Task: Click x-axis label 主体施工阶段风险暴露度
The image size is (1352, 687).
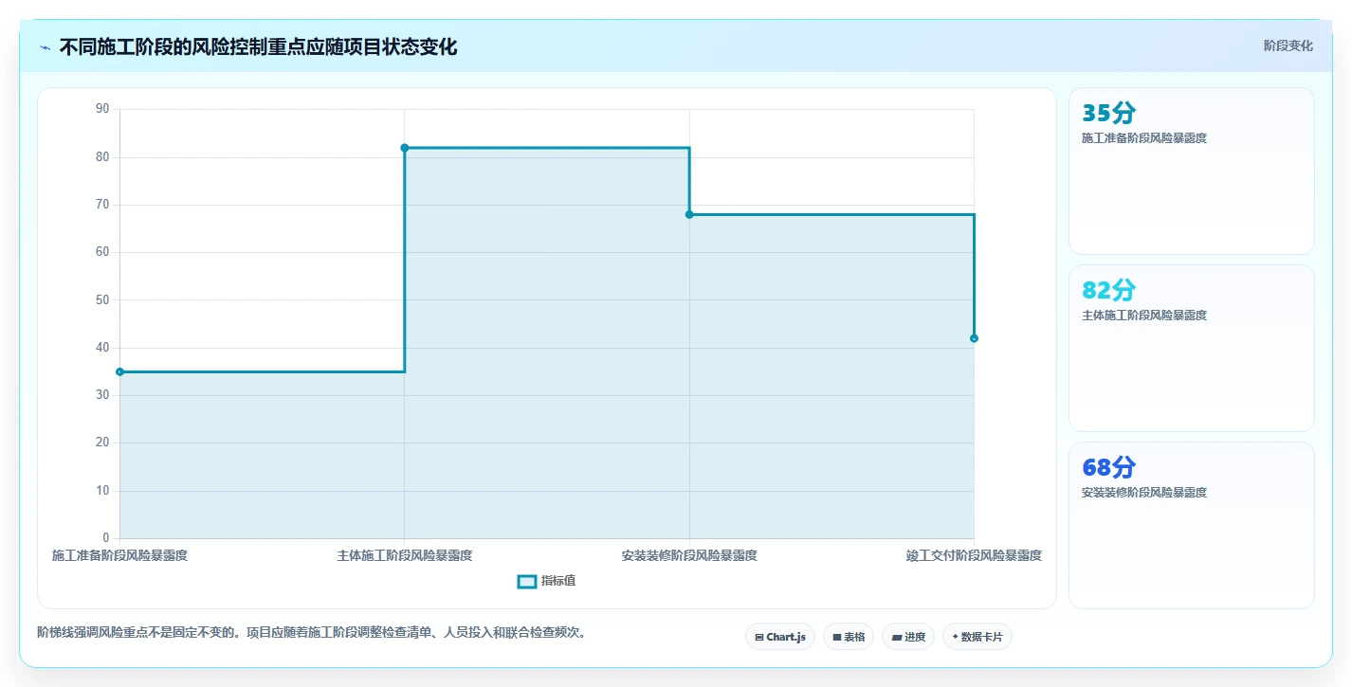Action: (x=404, y=555)
